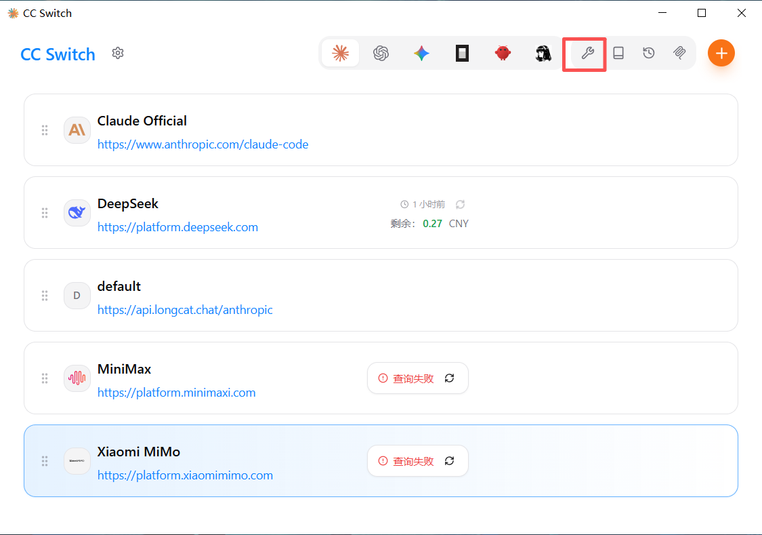Open the api.longcat.chat/anthropic link

tap(185, 310)
